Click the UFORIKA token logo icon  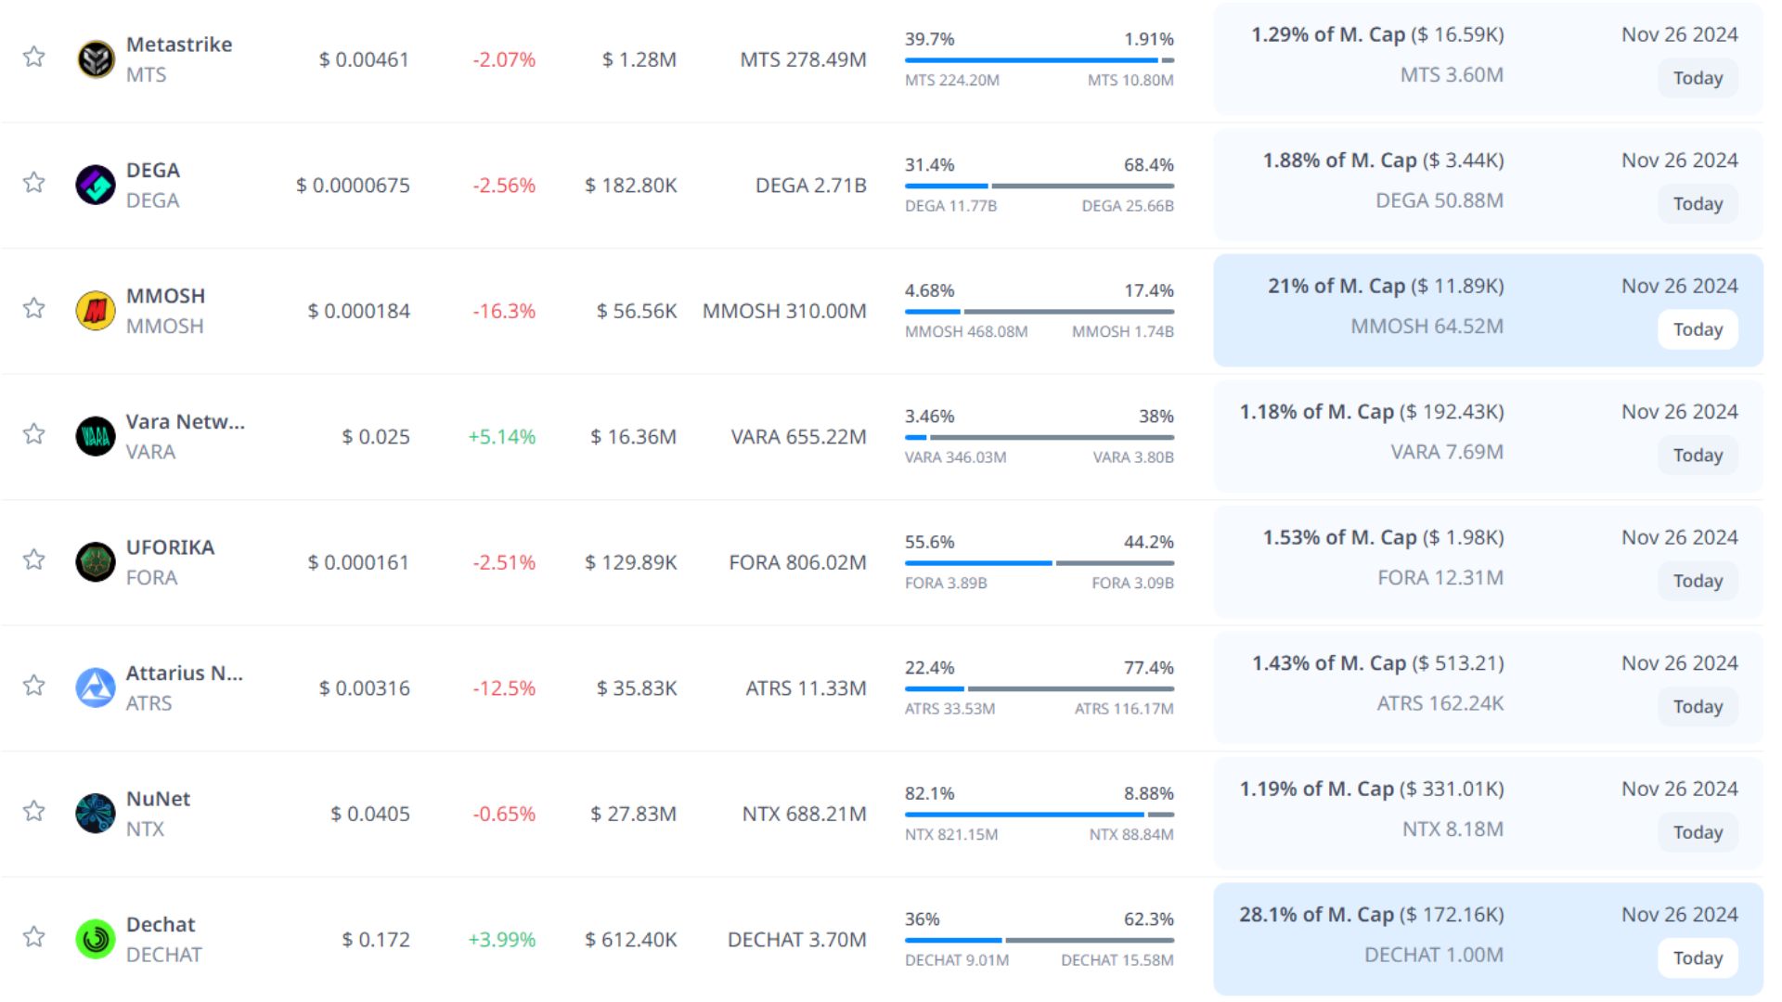pos(96,562)
